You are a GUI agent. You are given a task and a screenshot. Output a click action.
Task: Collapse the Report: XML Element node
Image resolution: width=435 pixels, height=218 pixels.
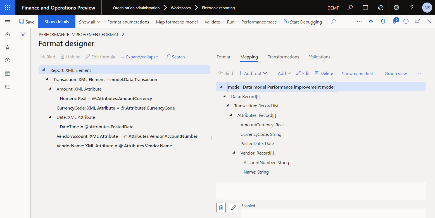[x=43, y=70]
